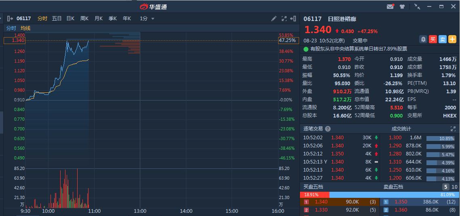Open the 1分 interval dropdown
The height and width of the screenshot is (216, 460).
click(148, 19)
